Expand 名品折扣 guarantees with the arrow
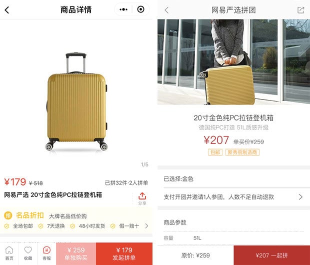 [x=146, y=226]
